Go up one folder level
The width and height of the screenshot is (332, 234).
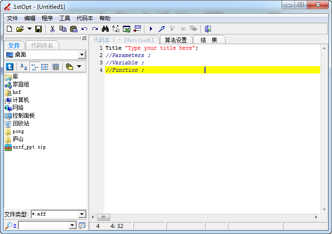(x=10, y=67)
